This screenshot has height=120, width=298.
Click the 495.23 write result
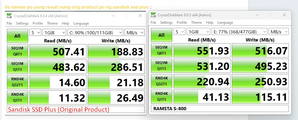pyautogui.click(x=260, y=66)
